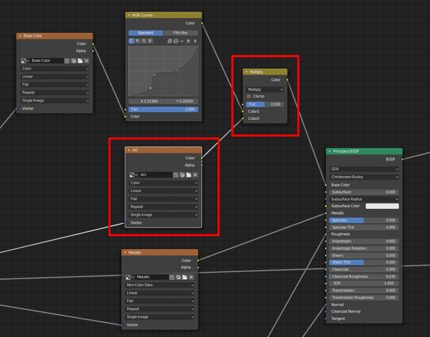The height and width of the screenshot is (337, 430).
Task: Zoom in on the RGB Curves graph
Action: (170, 41)
